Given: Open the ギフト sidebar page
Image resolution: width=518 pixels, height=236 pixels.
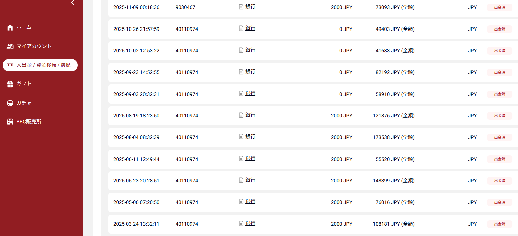Looking at the screenshot, I should 24,84.
